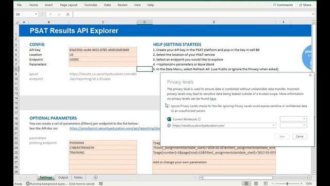
Task: Cancel the Privacy levels dialog
Action: 300,136
